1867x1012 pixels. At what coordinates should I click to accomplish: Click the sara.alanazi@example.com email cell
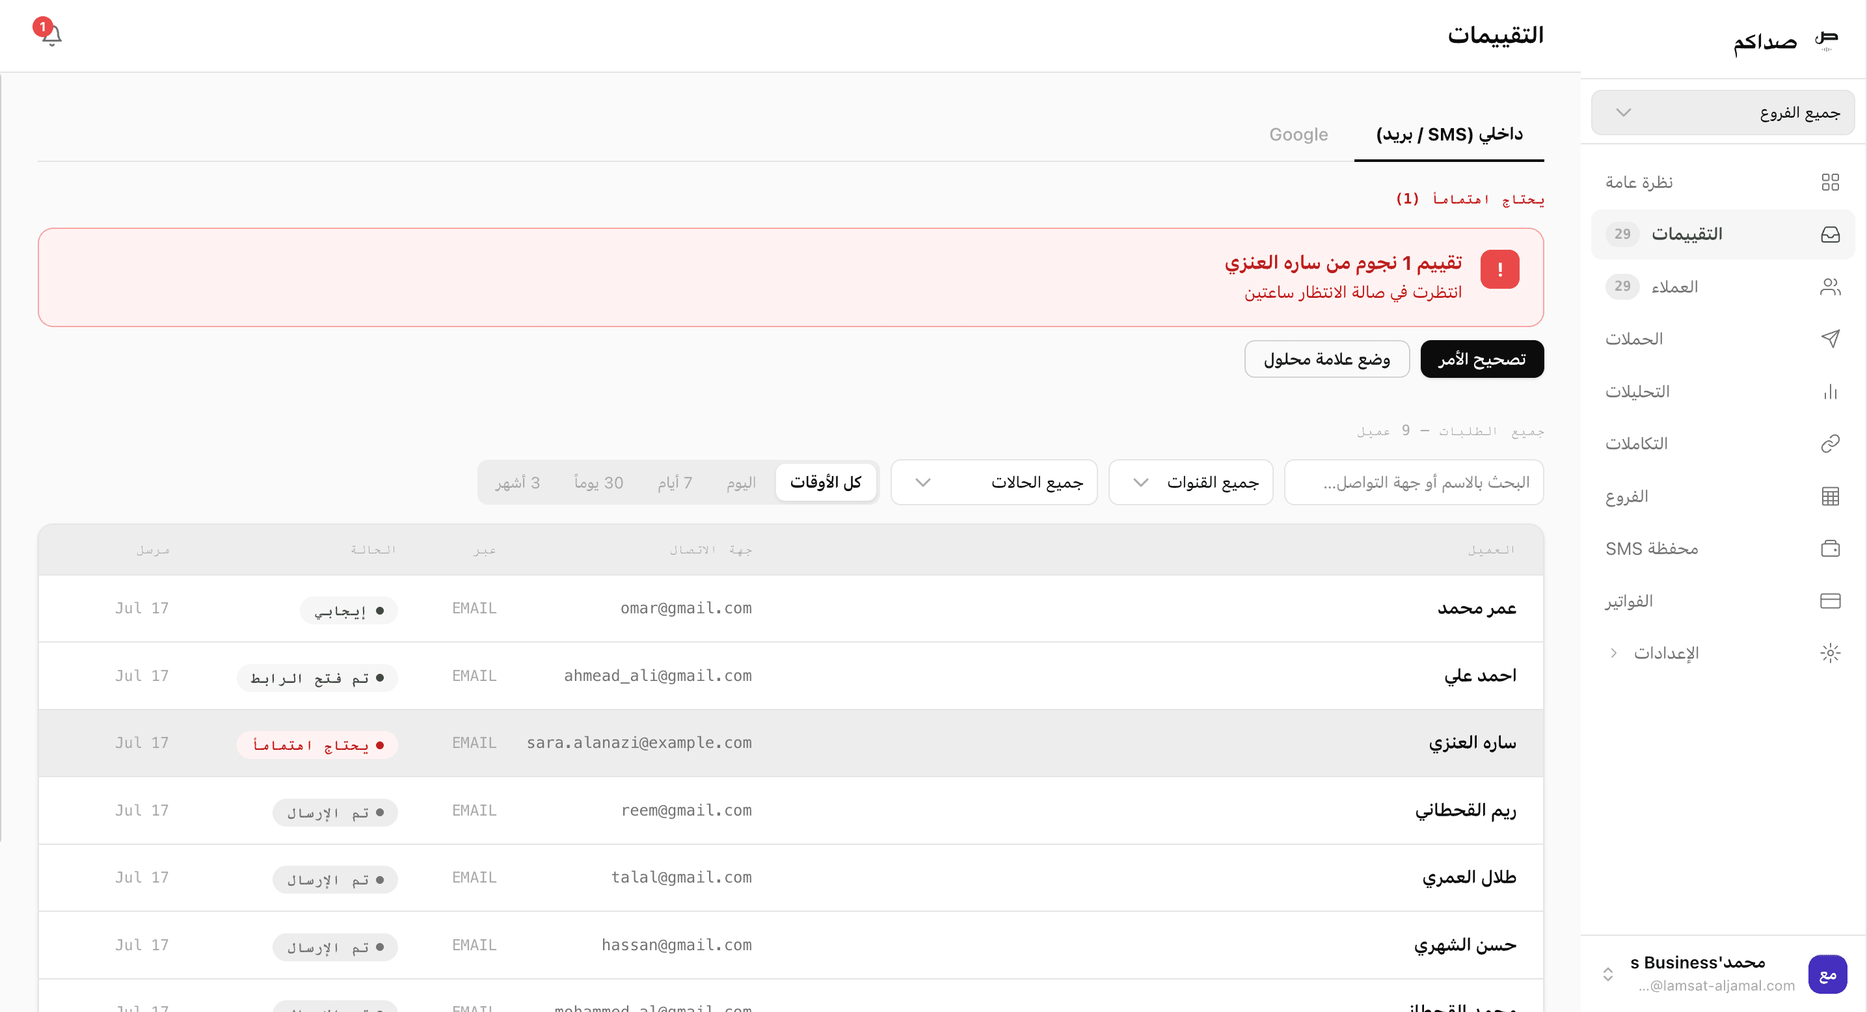click(639, 743)
